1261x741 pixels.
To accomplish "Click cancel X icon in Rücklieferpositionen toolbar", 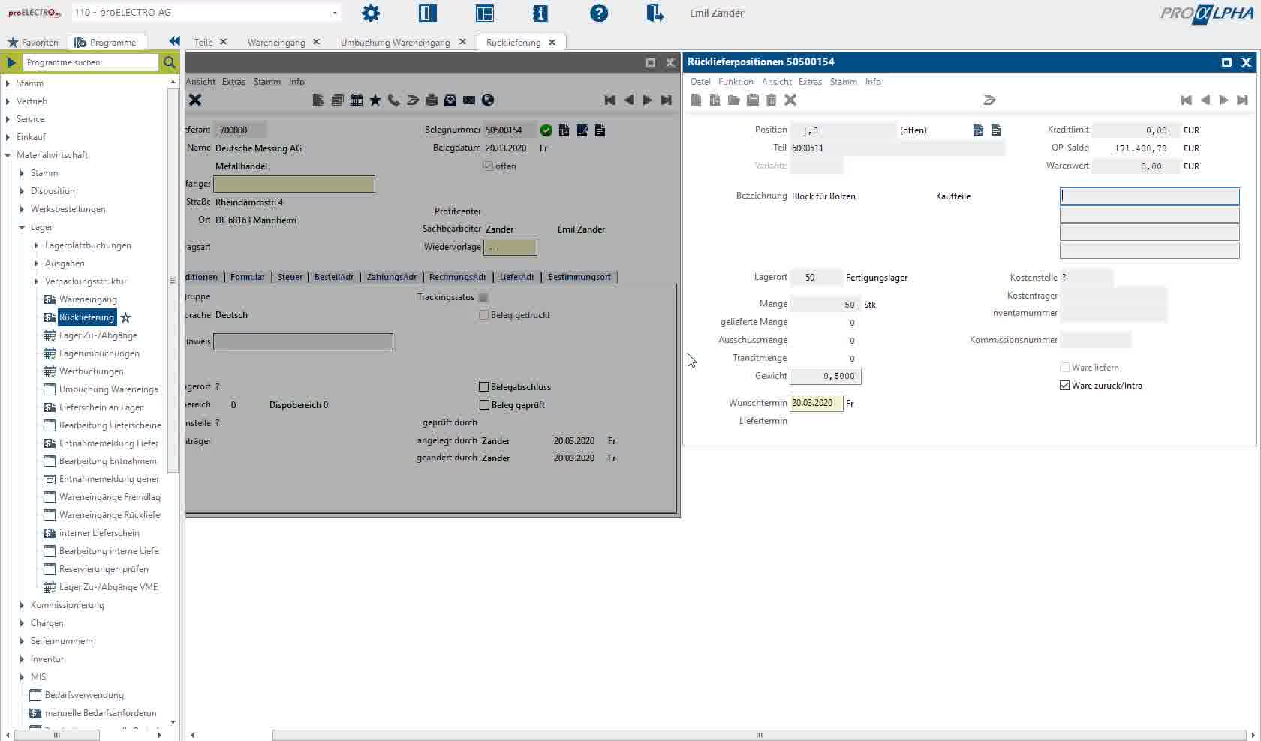I will 790,100.
